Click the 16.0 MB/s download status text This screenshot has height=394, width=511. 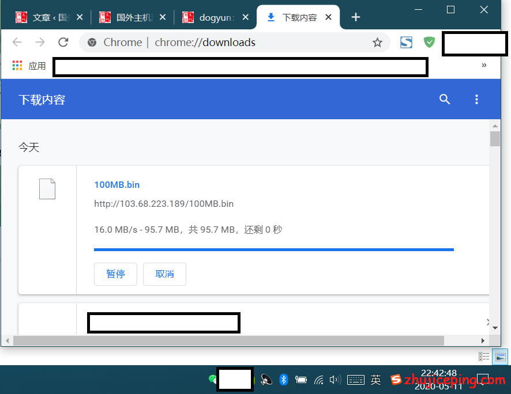188,230
